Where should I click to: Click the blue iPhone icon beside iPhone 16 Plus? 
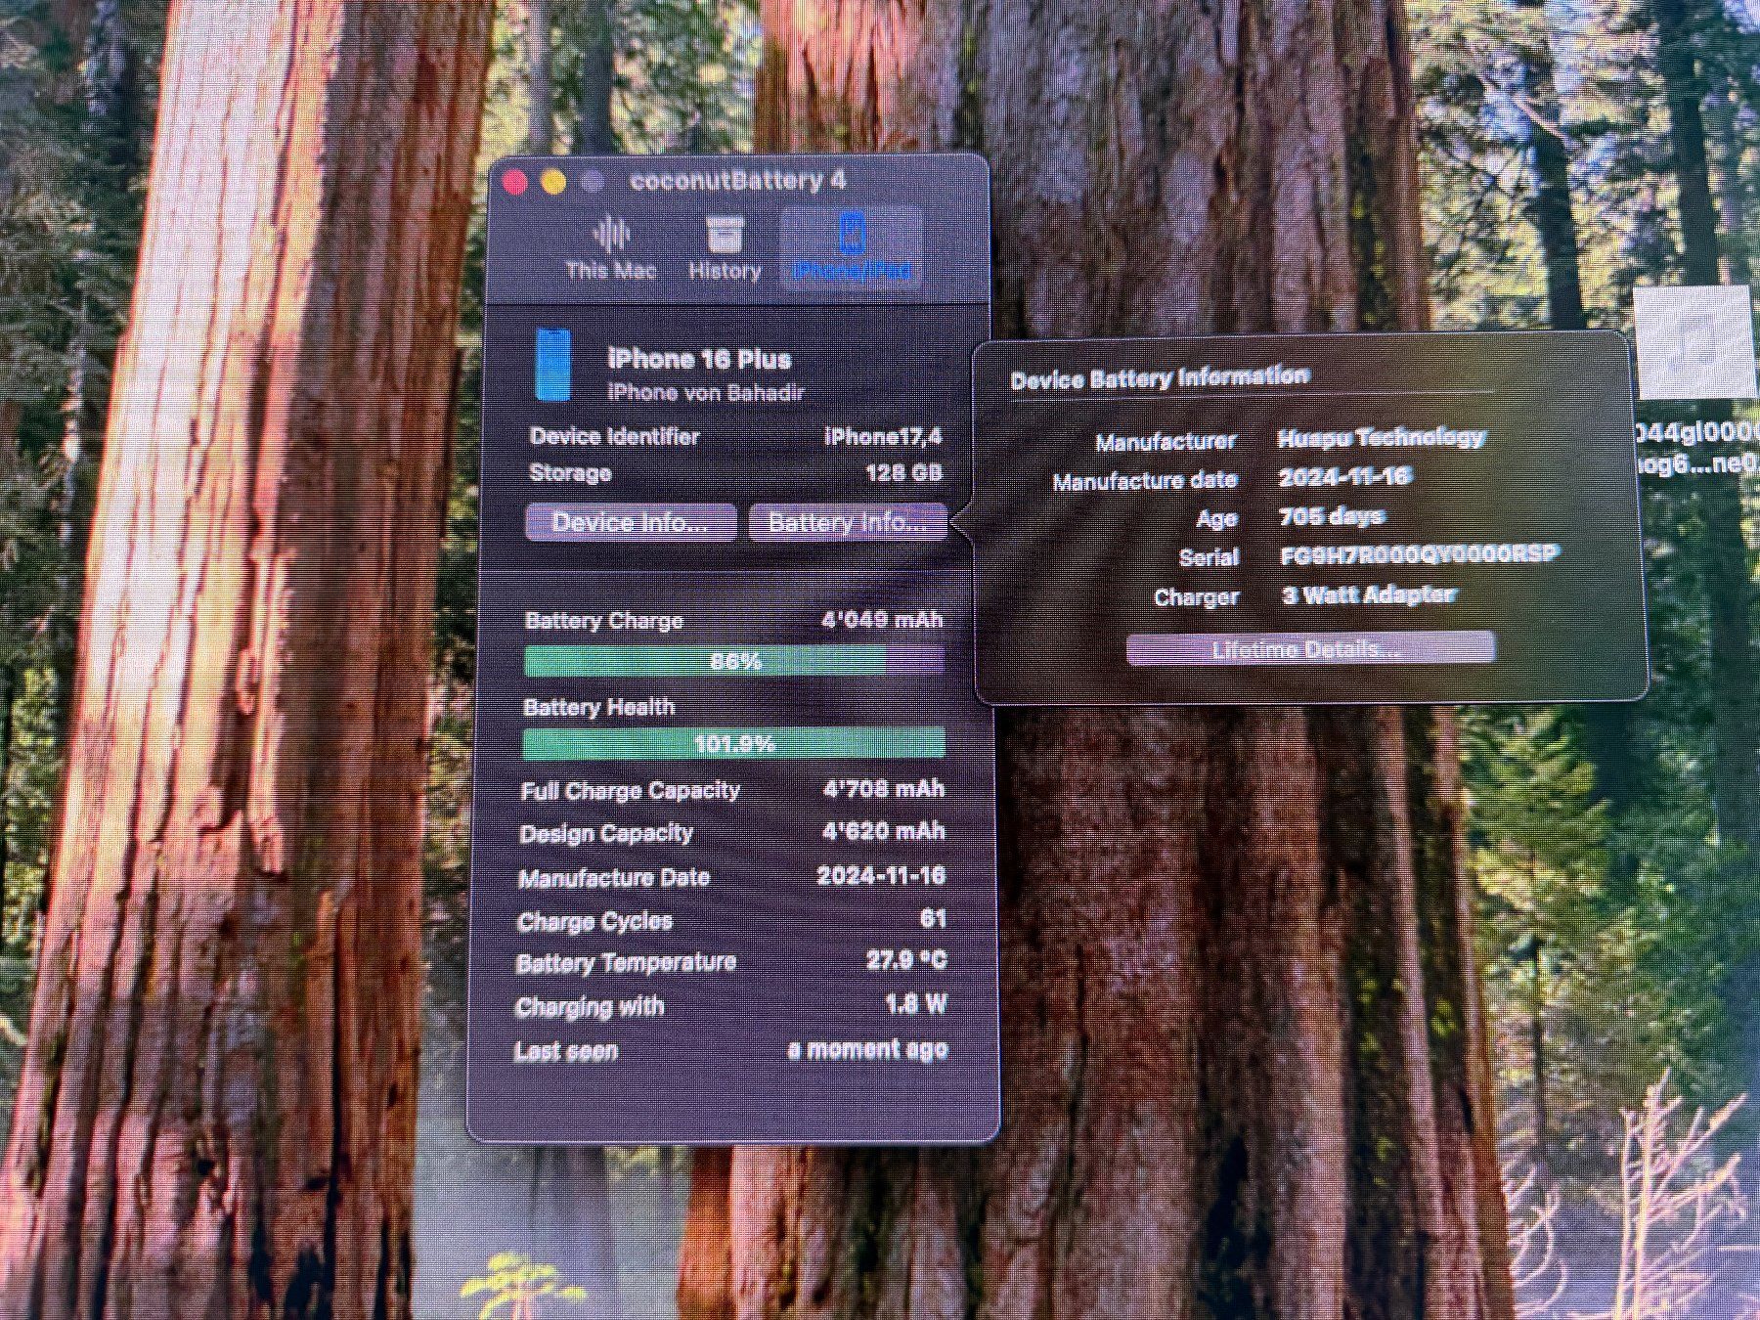coord(552,366)
